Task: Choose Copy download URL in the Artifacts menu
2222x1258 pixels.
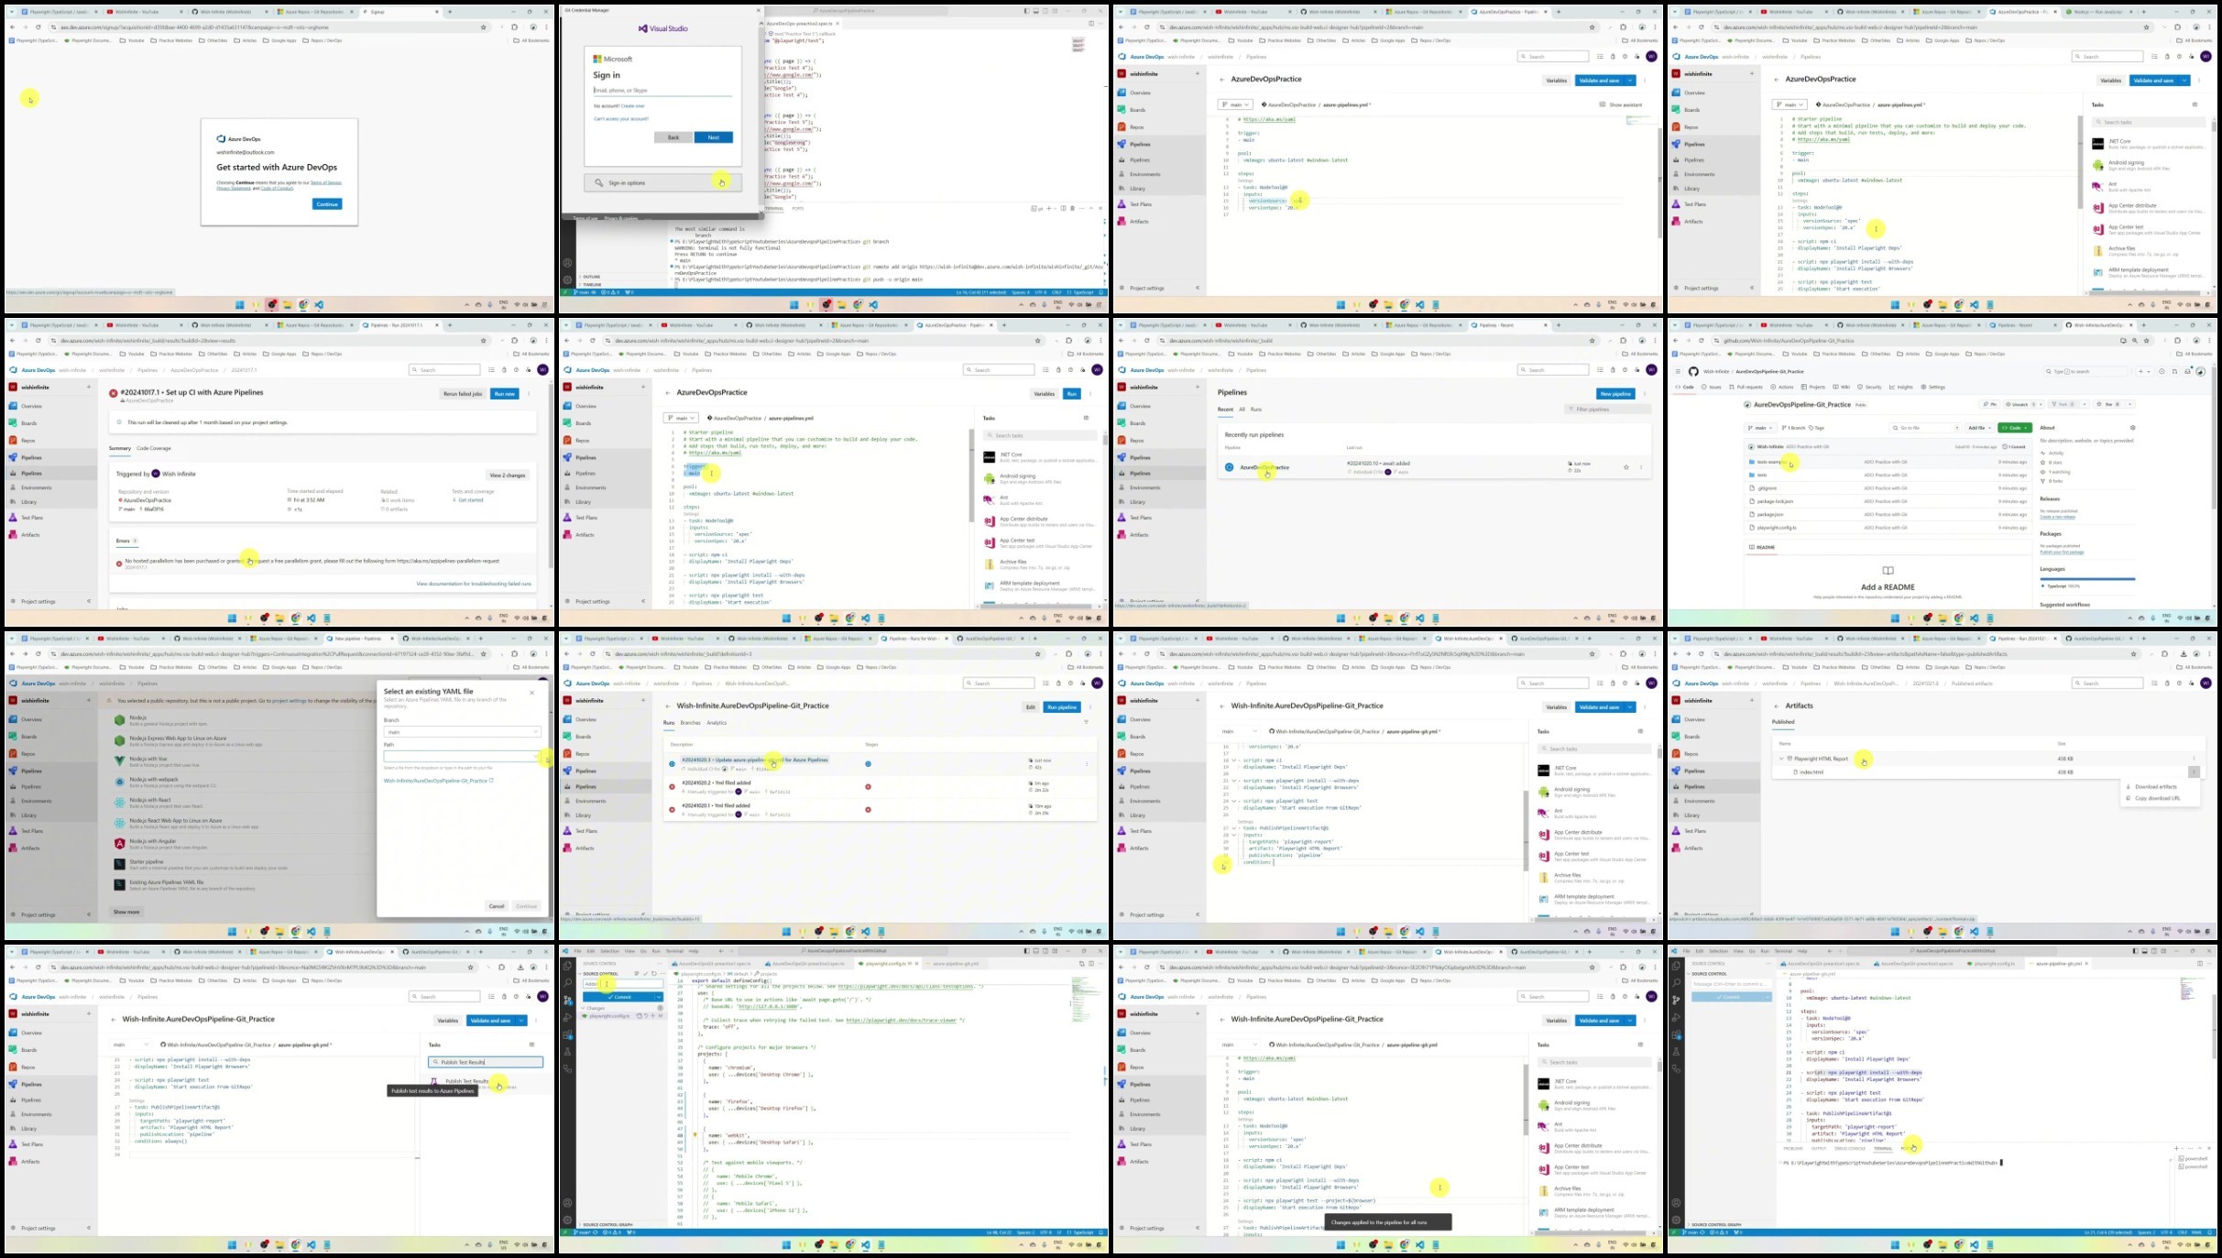Action: pyautogui.click(x=2155, y=798)
